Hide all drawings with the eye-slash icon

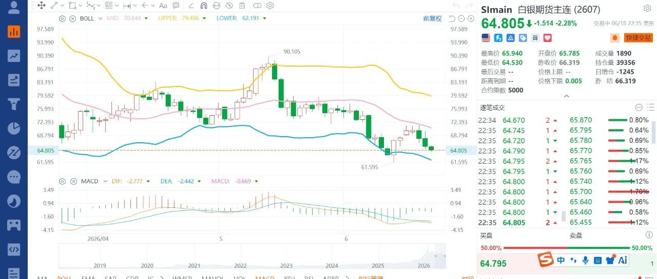coord(229,6)
